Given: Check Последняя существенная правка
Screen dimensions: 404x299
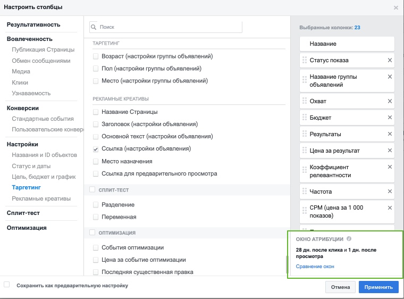Looking at the screenshot, I should click(x=96, y=272).
